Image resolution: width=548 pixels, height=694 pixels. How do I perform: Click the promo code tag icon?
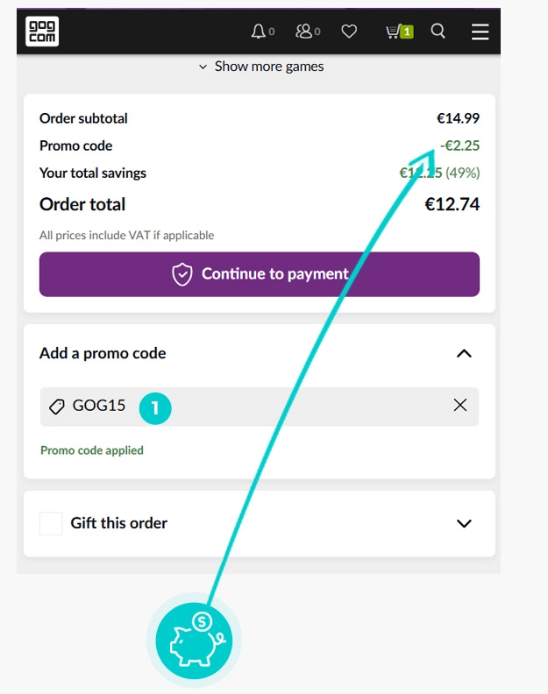[57, 407]
